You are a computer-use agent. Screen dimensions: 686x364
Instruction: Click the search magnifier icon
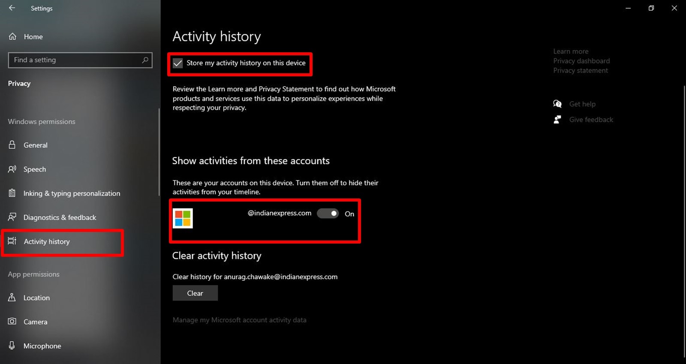pos(145,60)
